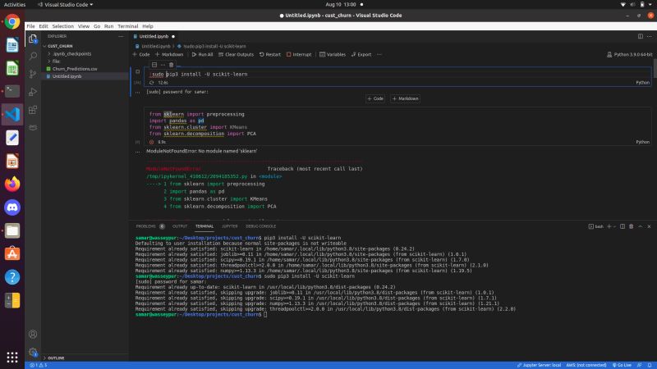Image resolution: width=657 pixels, height=369 pixels.
Task: Export the notebook
Action: [x=361, y=54]
